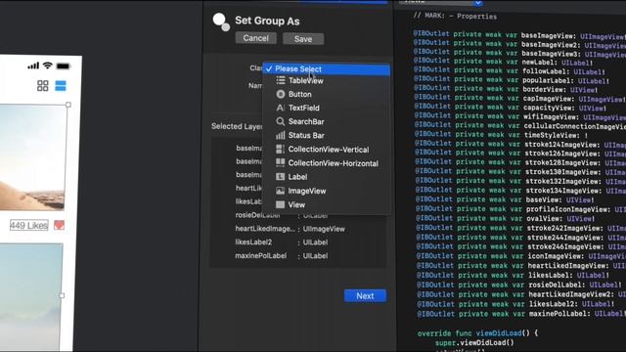Click the ImageView picture icon
The width and height of the screenshot is (626, 352).
coord(281,191)
